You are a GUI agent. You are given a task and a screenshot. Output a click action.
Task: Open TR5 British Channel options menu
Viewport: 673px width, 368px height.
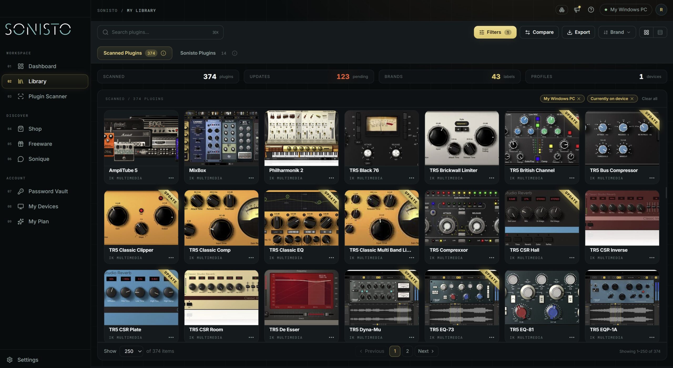point(572,178)
